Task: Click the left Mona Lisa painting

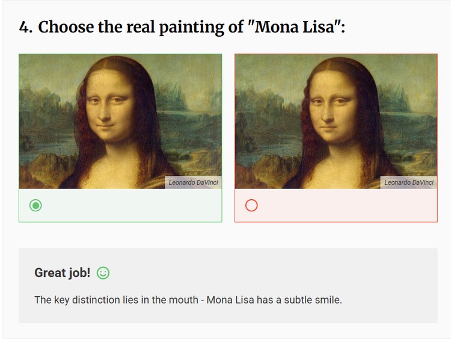Action: click(x=120, y=122)
